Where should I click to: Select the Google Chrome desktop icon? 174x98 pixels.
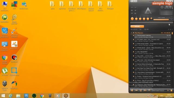coord(5,60)
